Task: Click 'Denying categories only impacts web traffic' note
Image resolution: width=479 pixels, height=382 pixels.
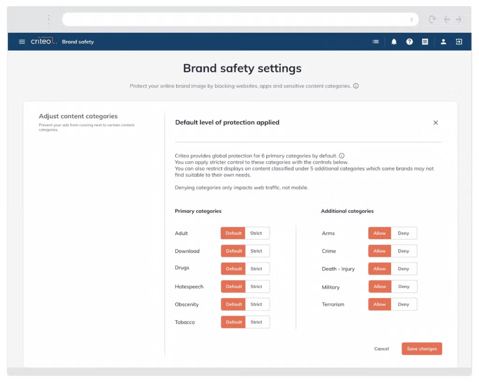Action: point(241,187)
